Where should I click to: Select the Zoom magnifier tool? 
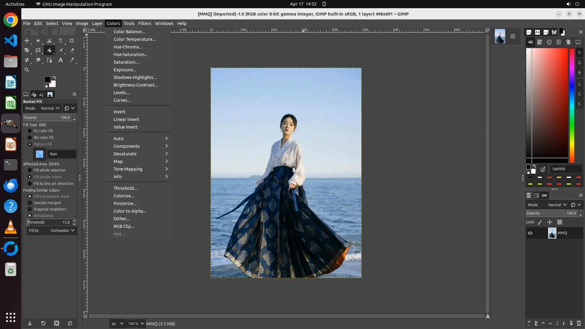tap(27, 70)
